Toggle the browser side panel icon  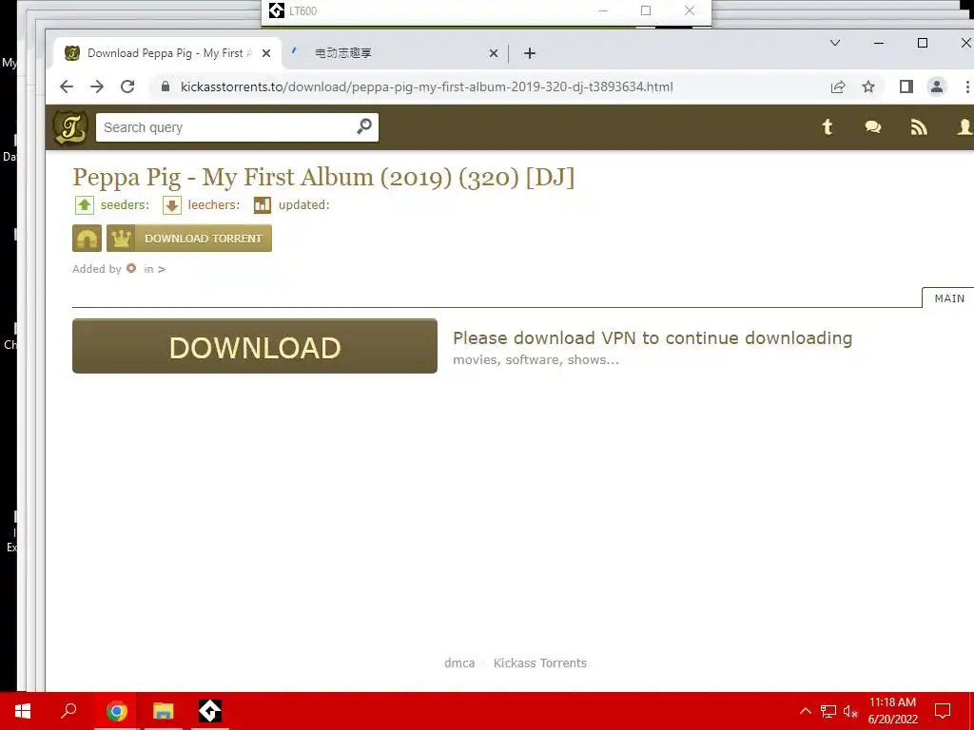[906, 86]
